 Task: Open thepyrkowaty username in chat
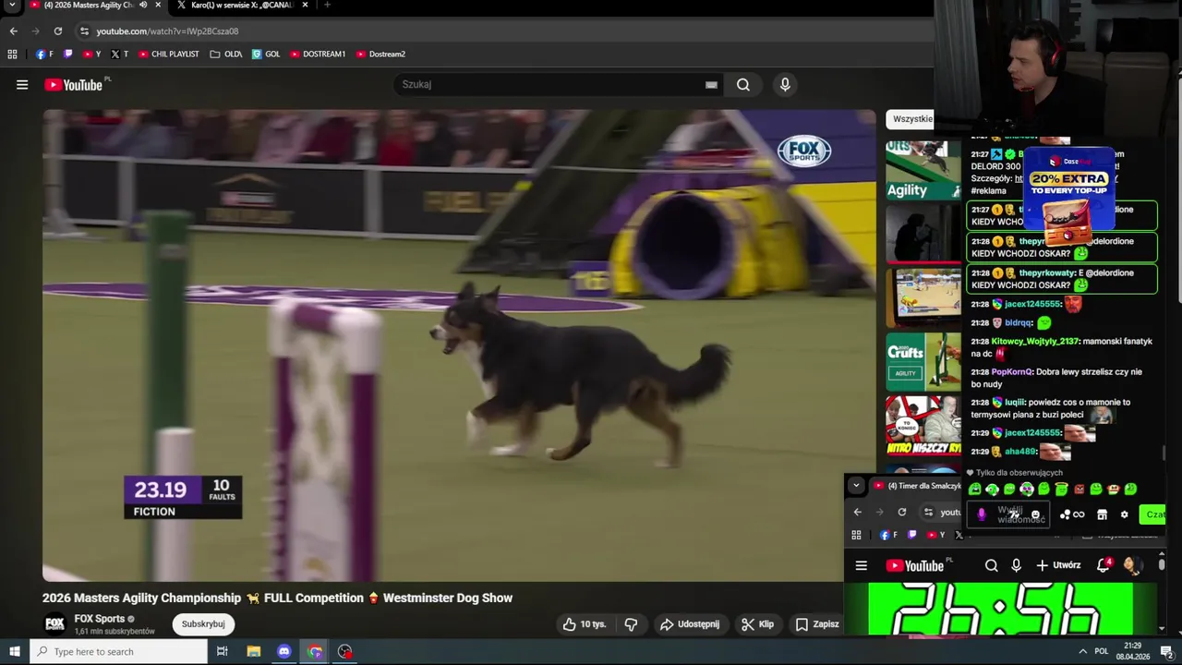coord(1046,273)
